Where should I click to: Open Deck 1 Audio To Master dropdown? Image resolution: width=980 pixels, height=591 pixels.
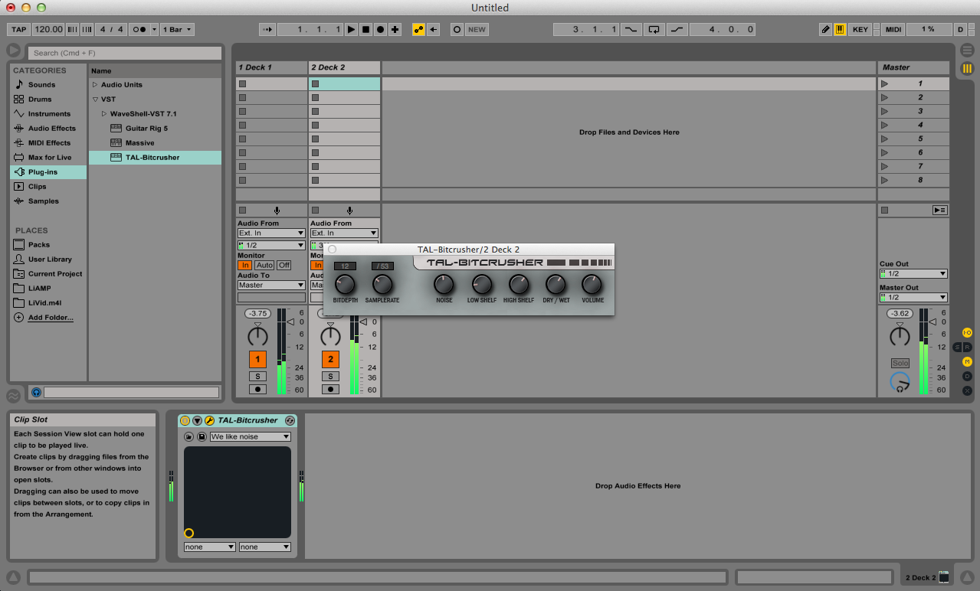pos(271,285)
